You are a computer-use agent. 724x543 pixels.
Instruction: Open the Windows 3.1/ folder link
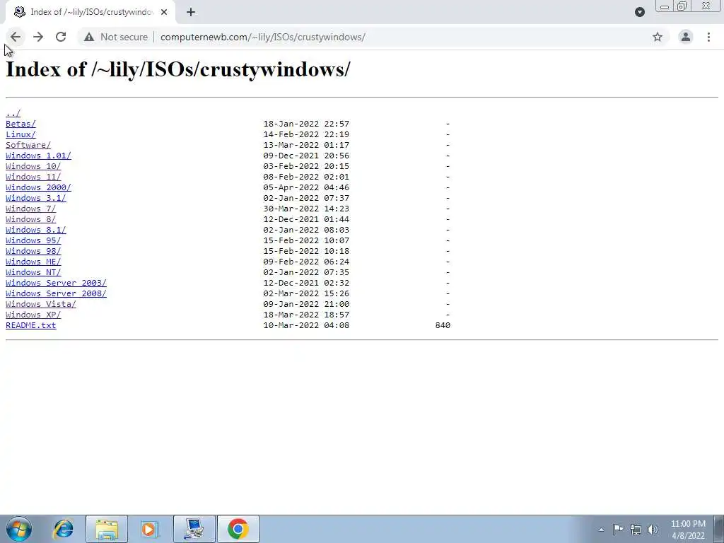coord(35,198)
